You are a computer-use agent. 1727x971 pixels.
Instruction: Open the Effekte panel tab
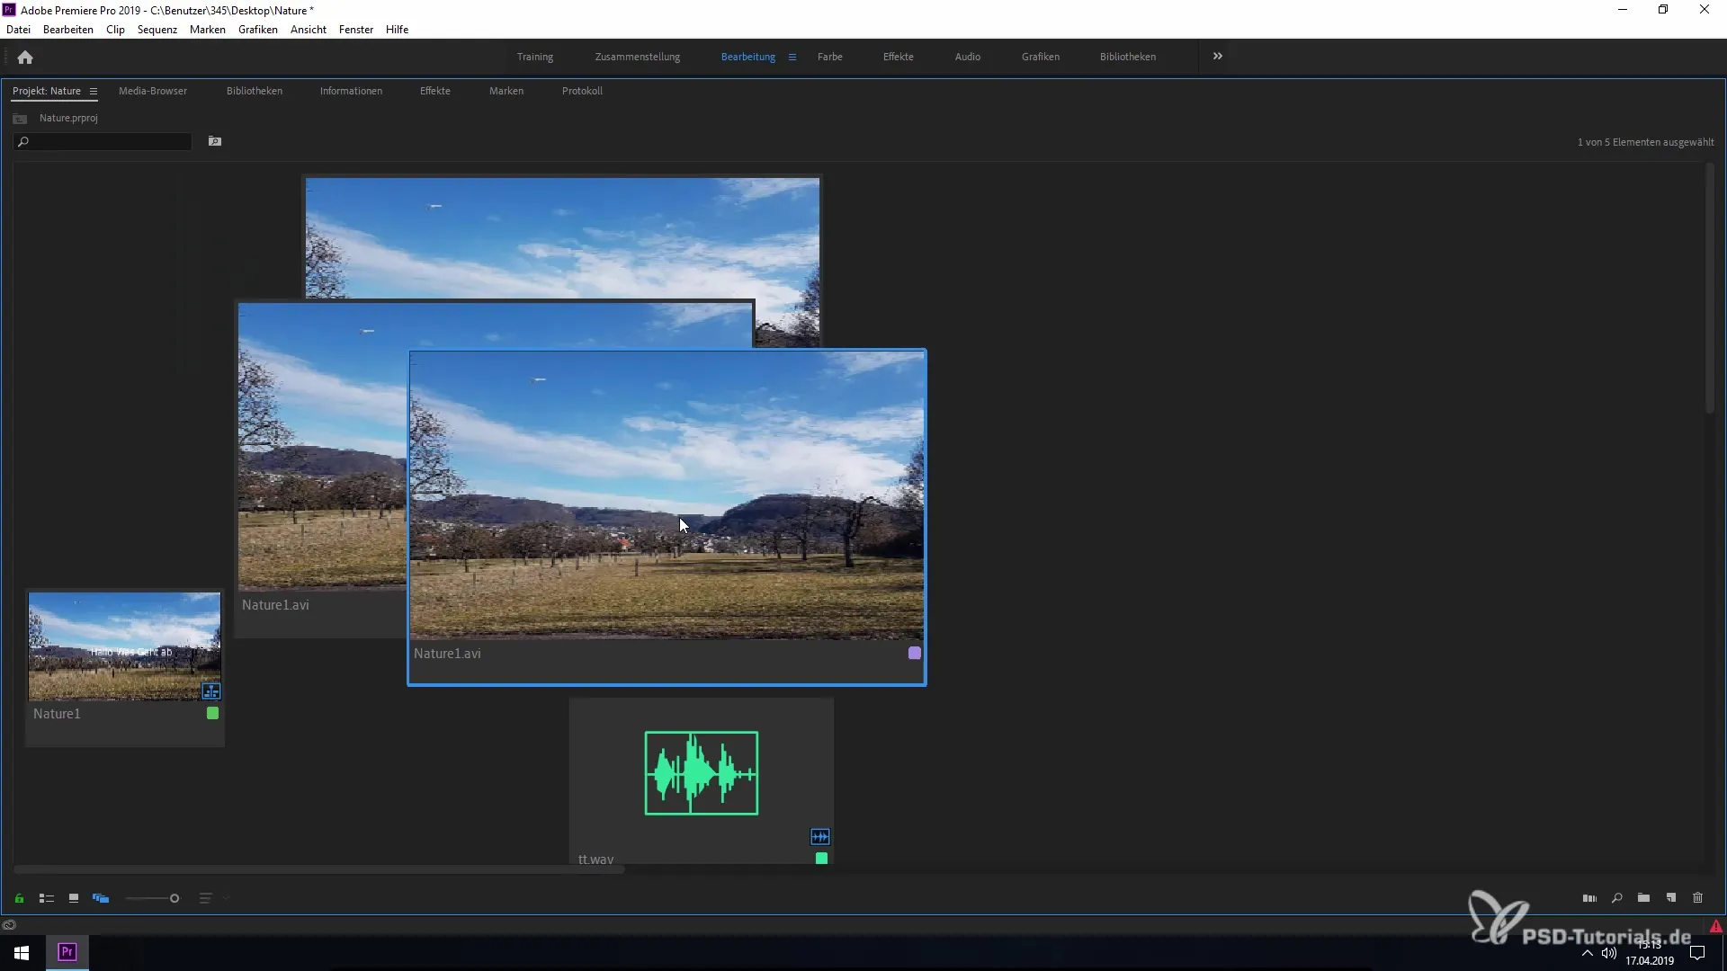(x=435, y=91)
